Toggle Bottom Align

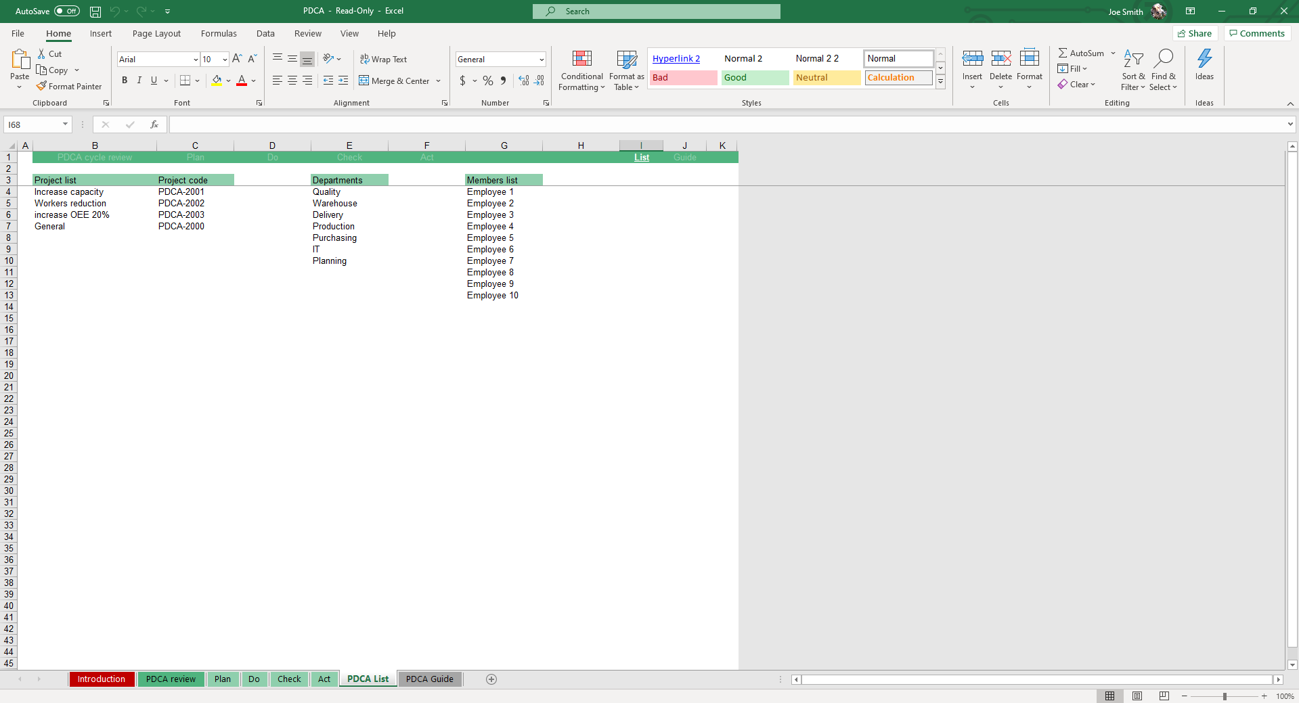coord(307,60)
